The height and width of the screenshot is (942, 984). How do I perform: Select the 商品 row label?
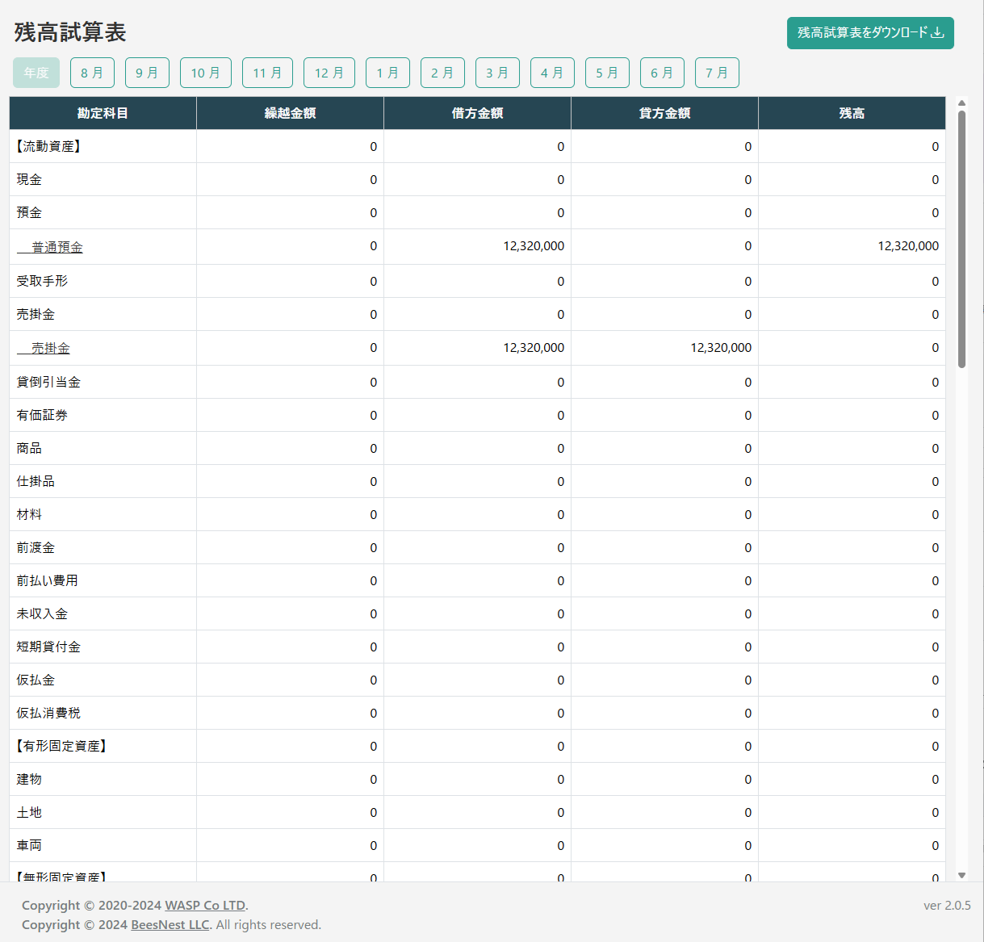coord(29,448)
